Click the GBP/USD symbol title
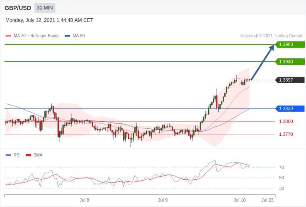 [17, 8]
